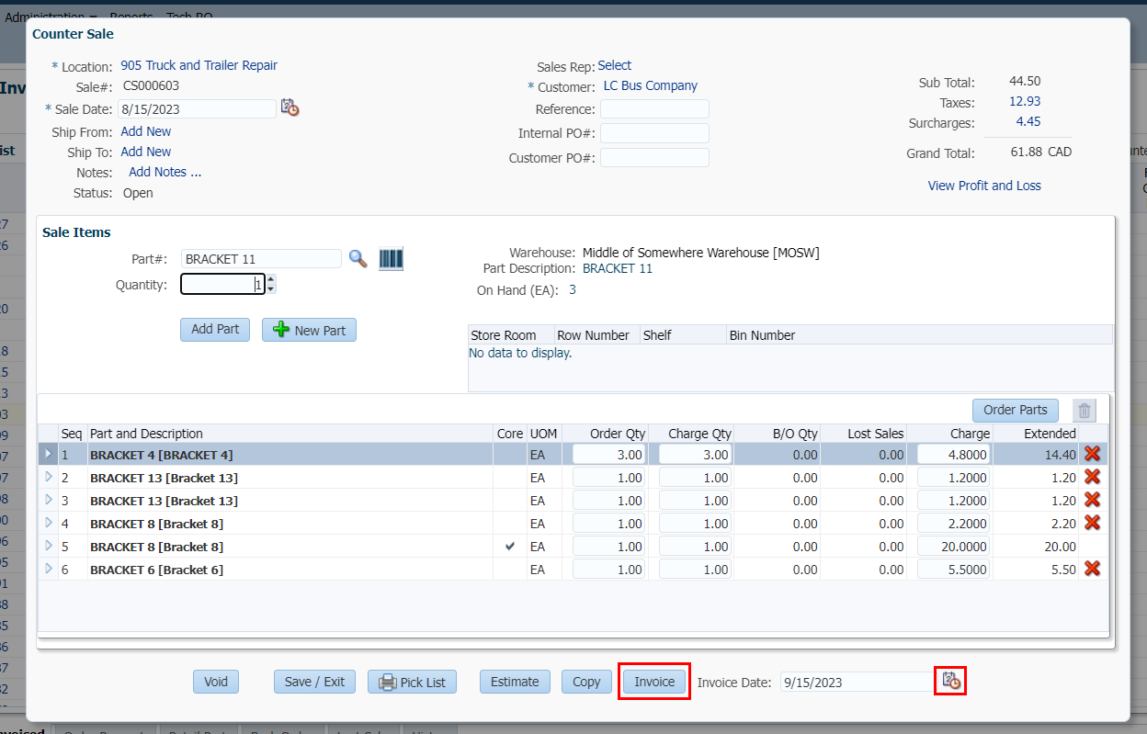Click the Bin Number column header
The height and width of the screenshot is (734, 1147).
click(x=919, y=335)
